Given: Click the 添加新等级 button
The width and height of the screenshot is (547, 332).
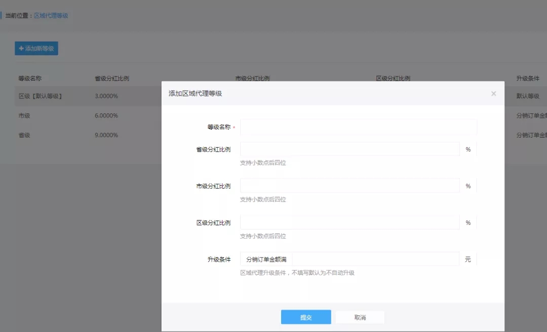Looking at the screenshot, I should [x=36, y=49].
